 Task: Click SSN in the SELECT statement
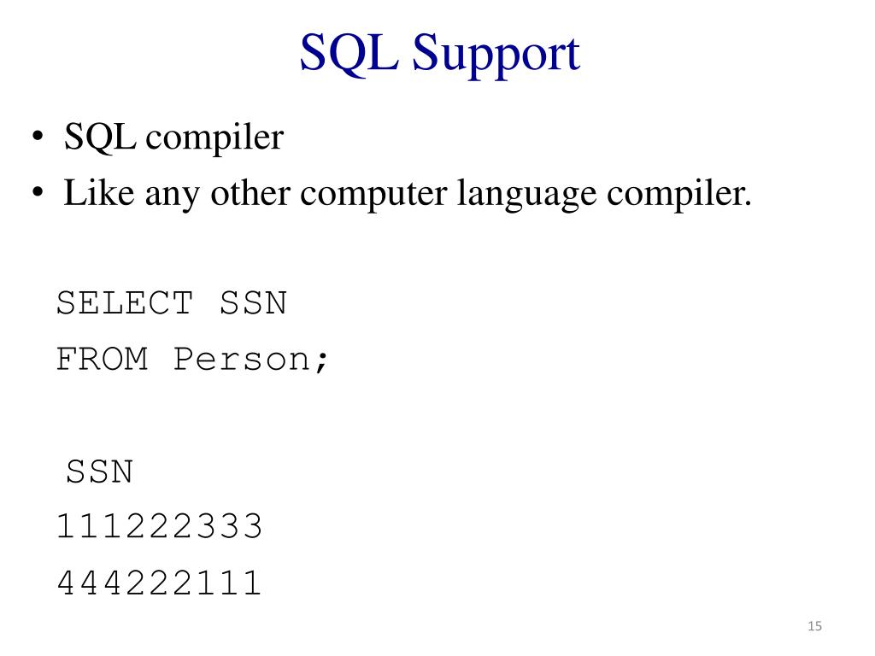253,303
